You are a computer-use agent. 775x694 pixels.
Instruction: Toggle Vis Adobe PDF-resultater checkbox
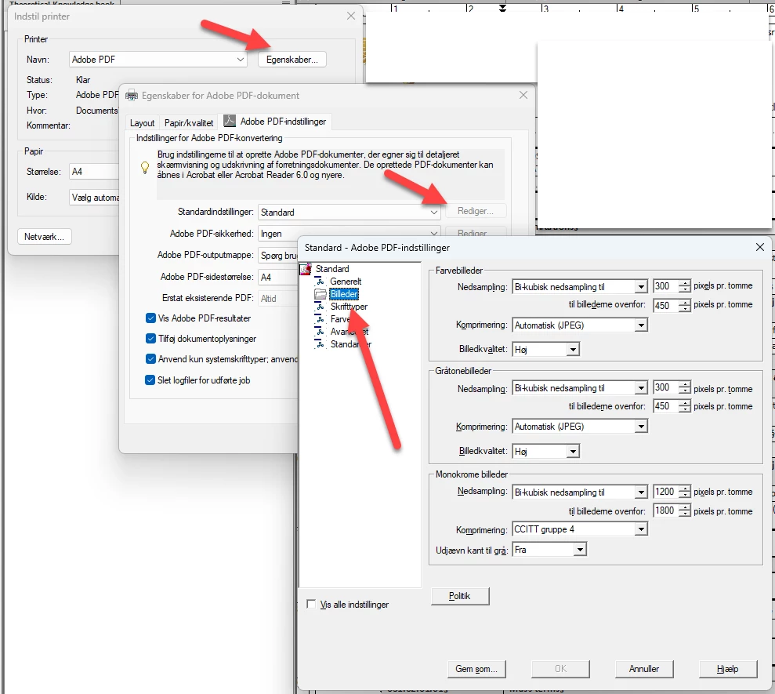(x=150, y=318)
